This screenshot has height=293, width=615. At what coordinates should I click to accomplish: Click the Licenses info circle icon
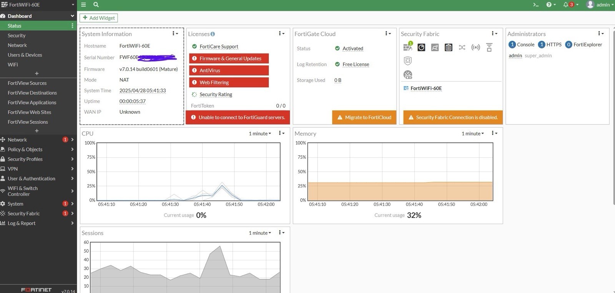[x=213, y=34]
